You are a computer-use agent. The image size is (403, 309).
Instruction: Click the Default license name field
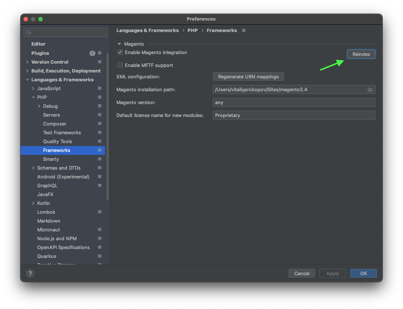(294, 115)
